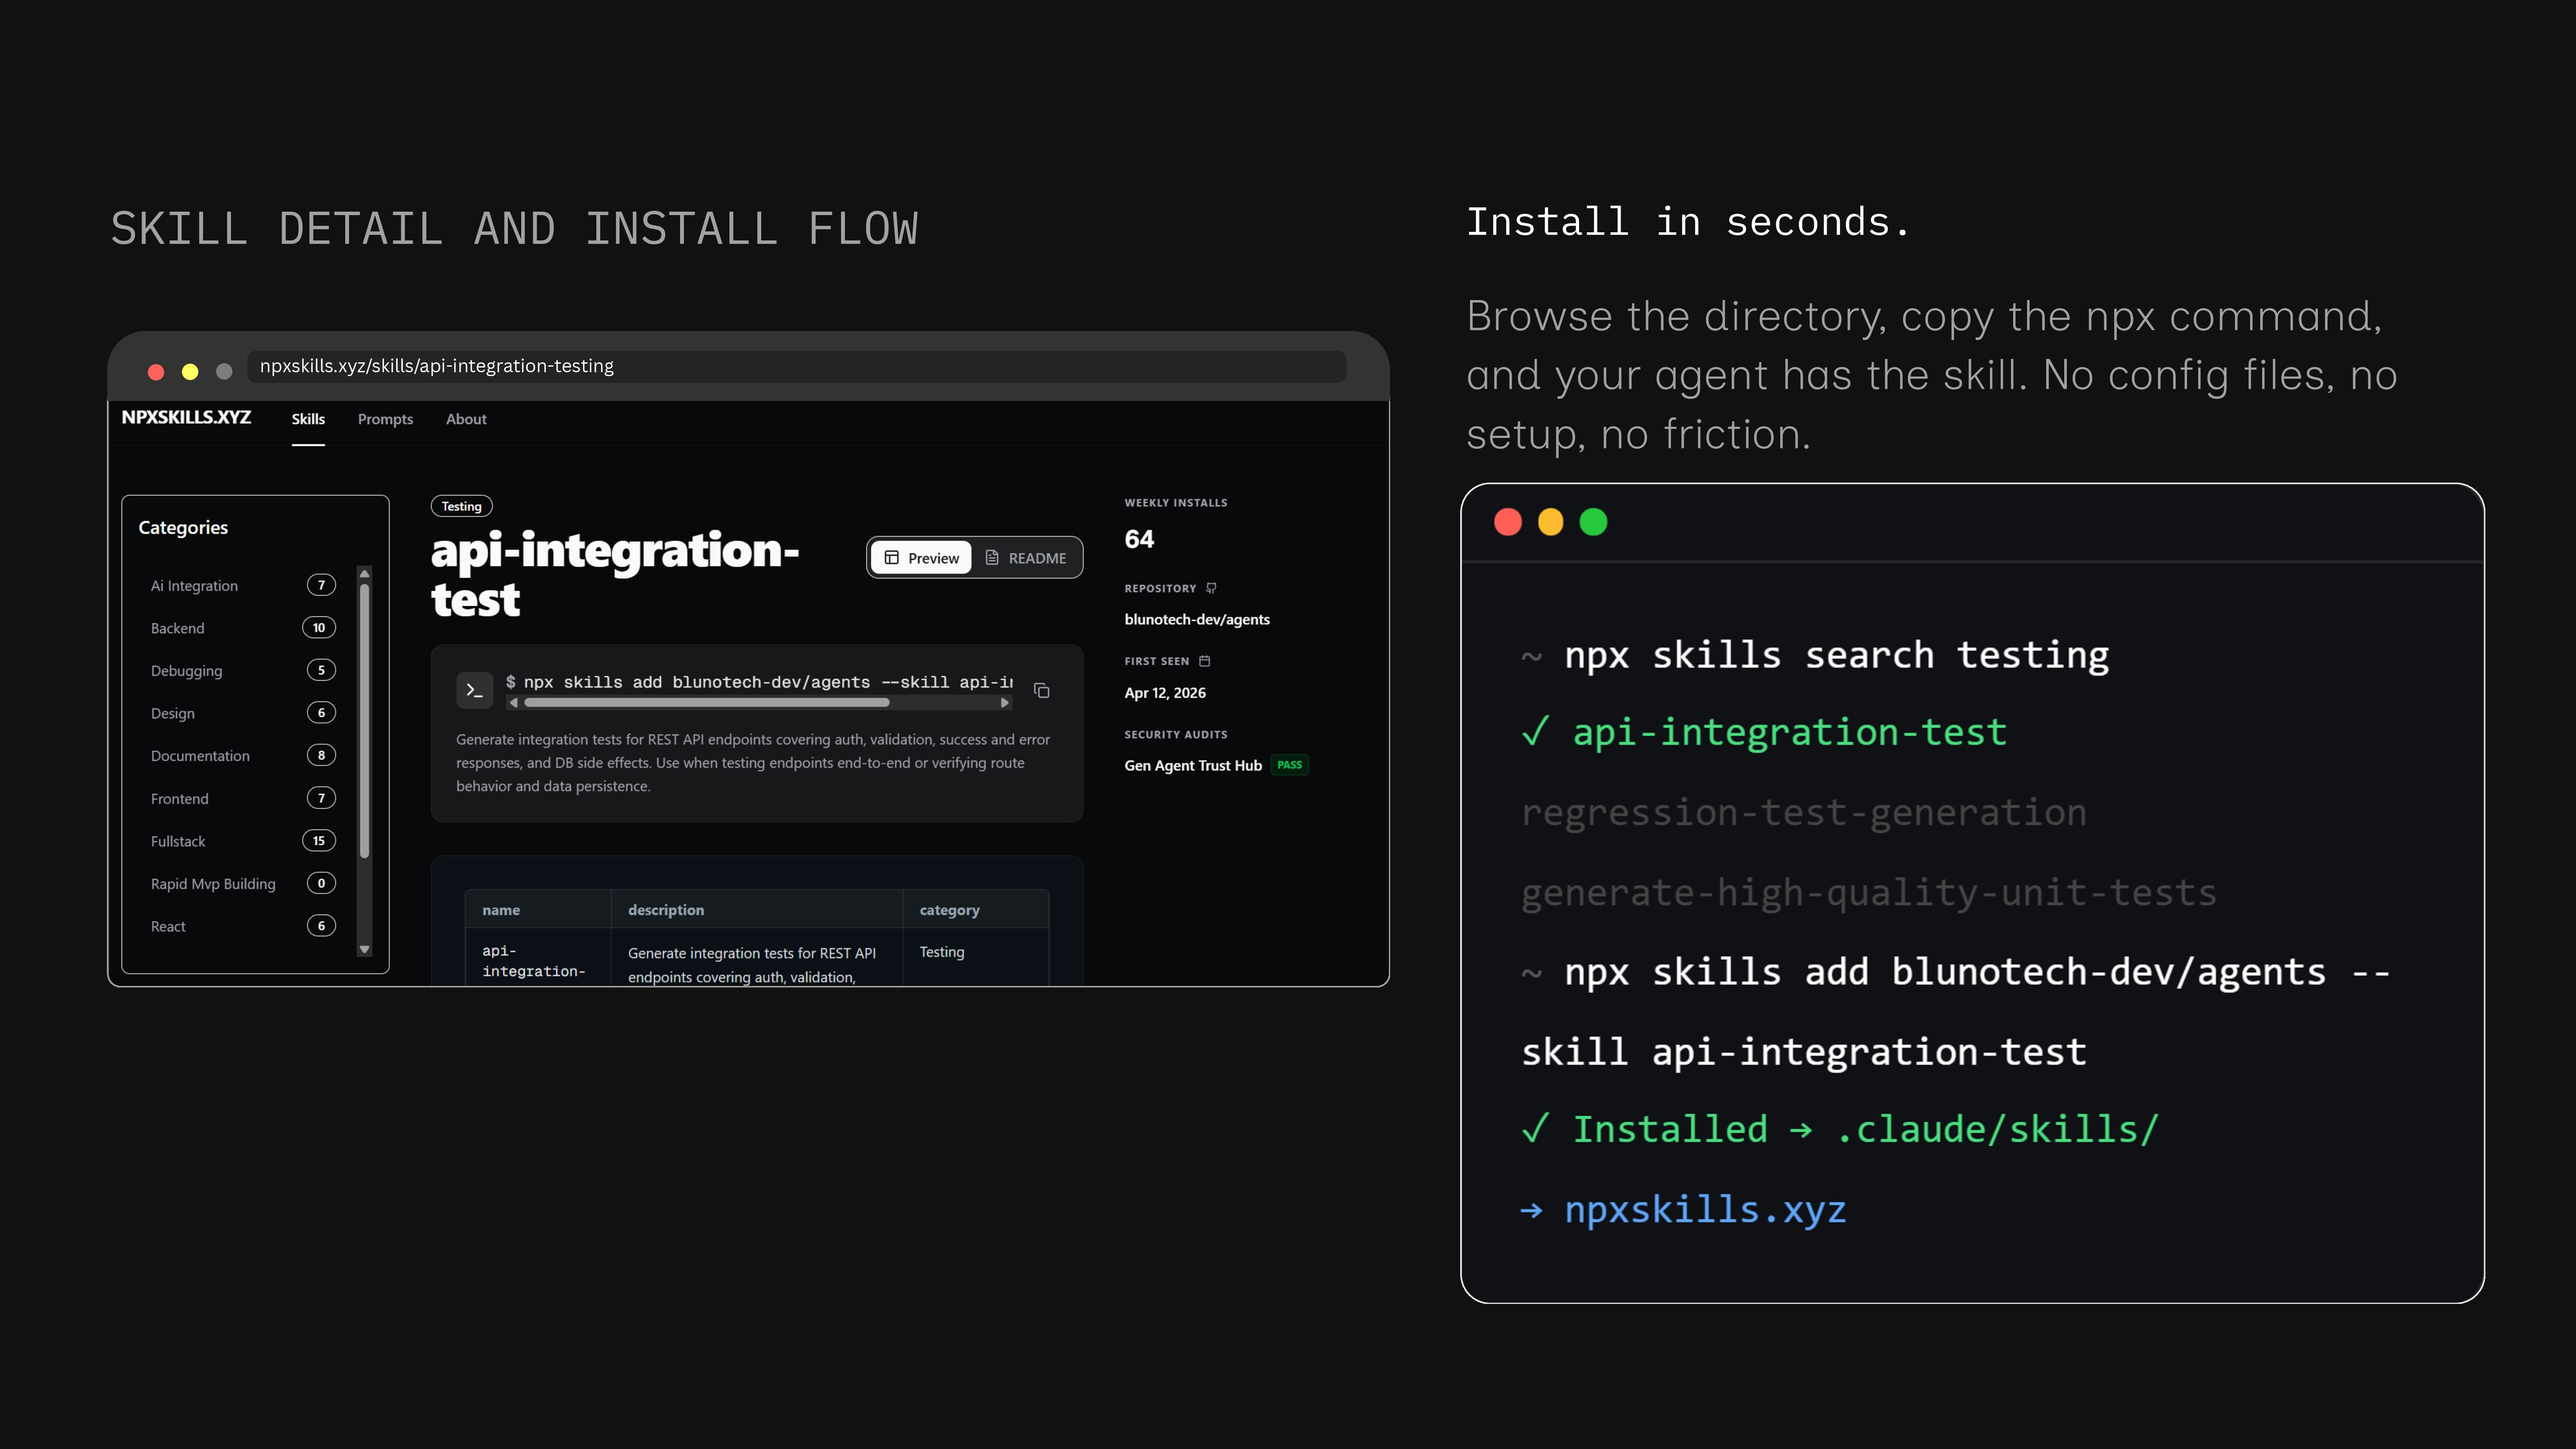The width and height of the screenshot is (2576, 1449).
Task: Click the browser URL address bar
Action: coord(795,366)
